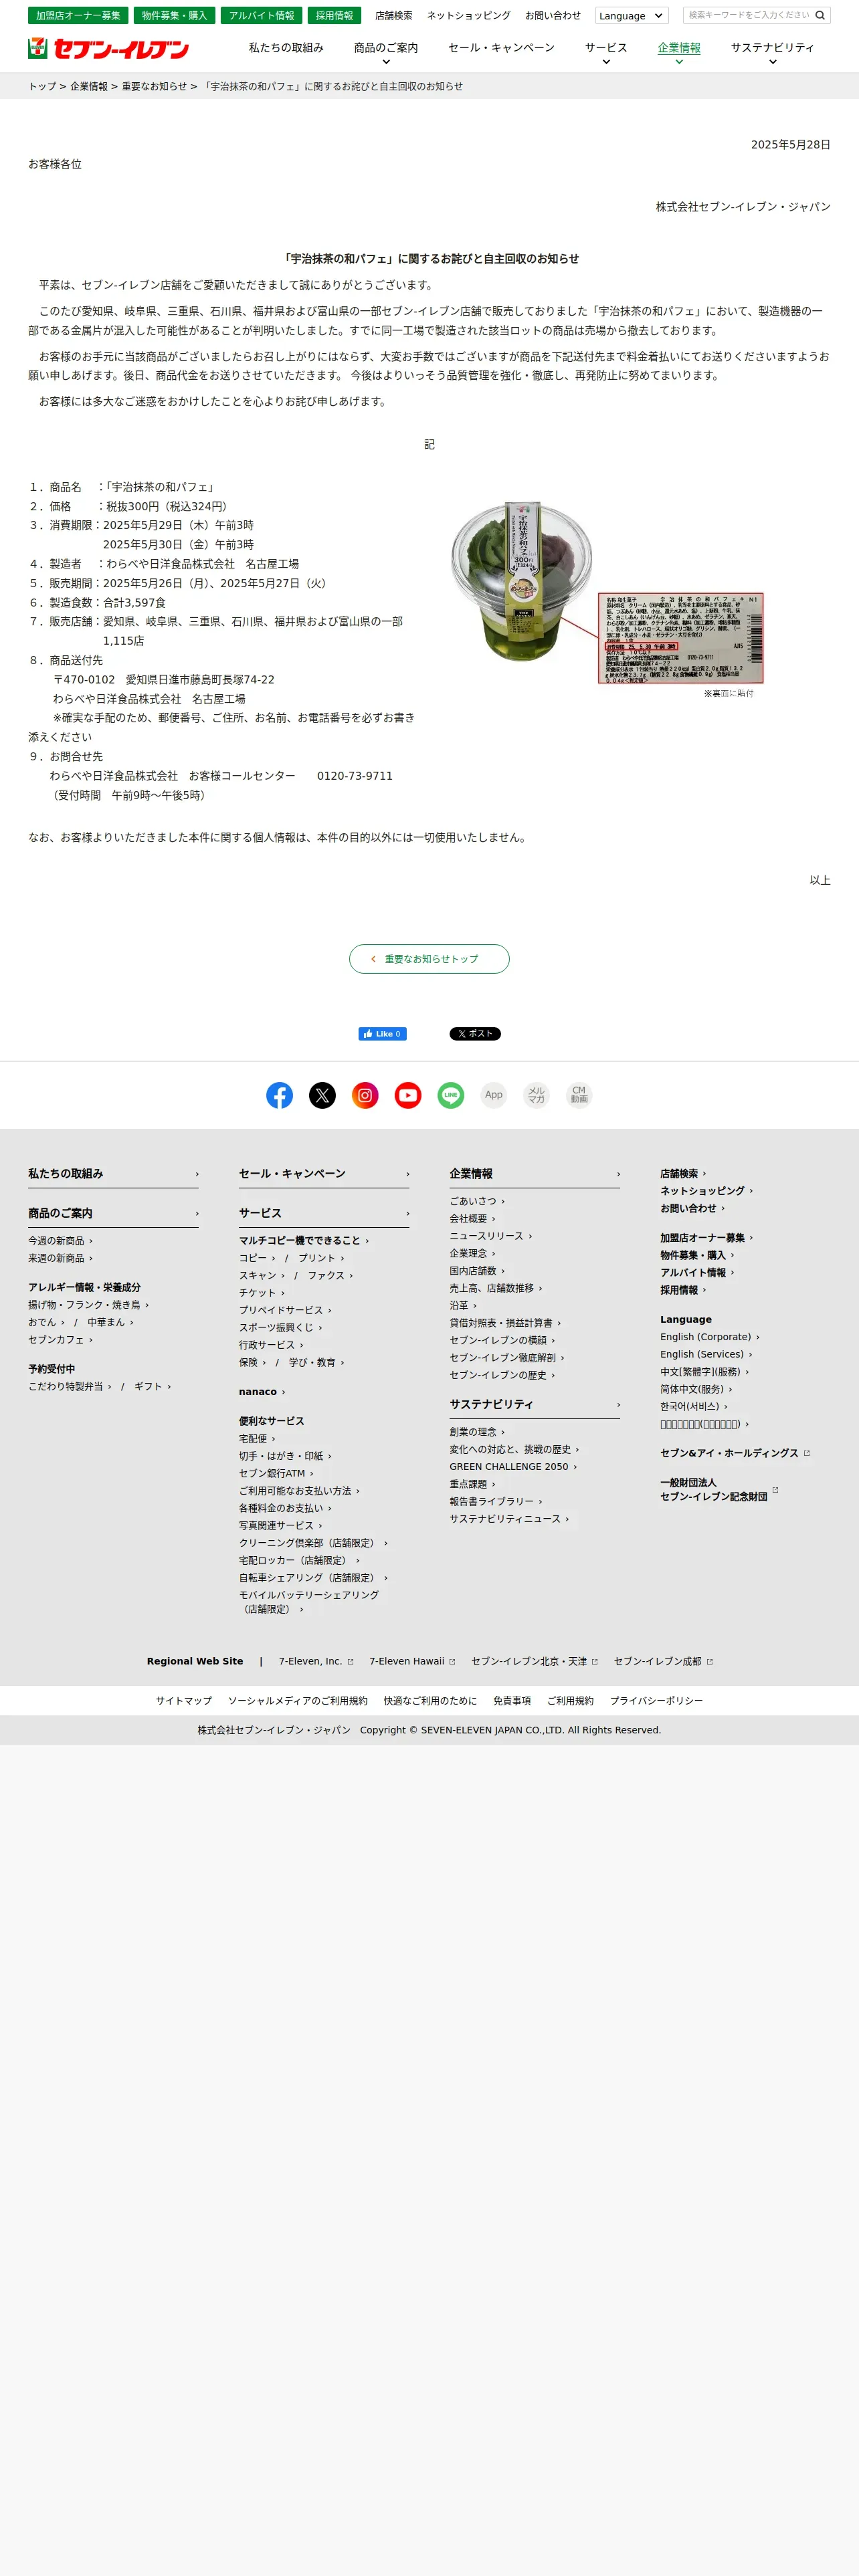Open 私たちの取組み in top navigation
The image size is (859, 2576).
pyautogui.click(x=286, y=48)
